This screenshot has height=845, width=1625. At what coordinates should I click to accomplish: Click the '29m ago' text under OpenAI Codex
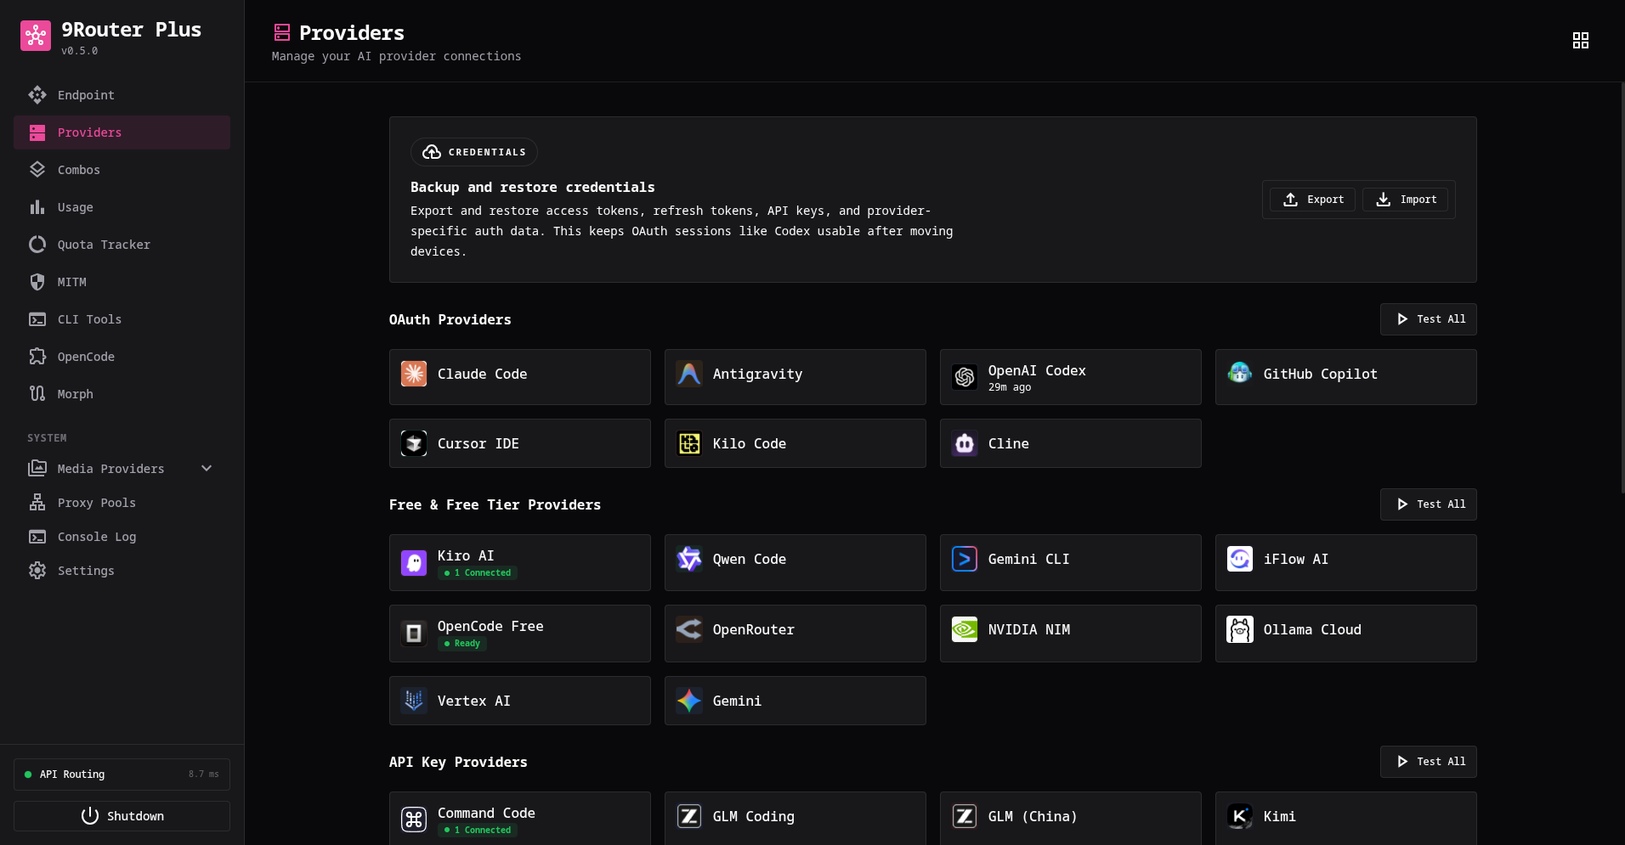tap(1010, 387)
